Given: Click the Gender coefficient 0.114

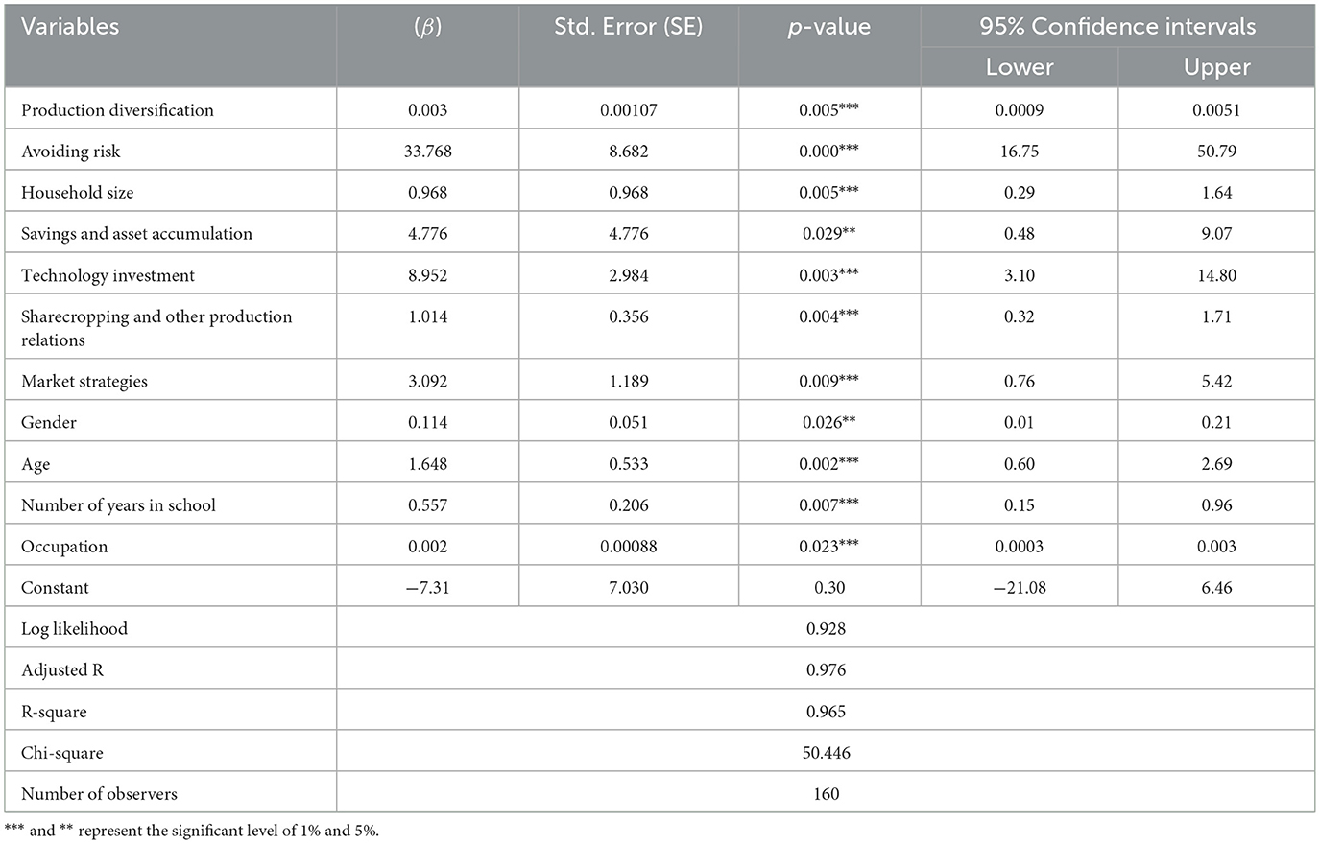Looking at the screenshot, I should (x=427, y=423).
